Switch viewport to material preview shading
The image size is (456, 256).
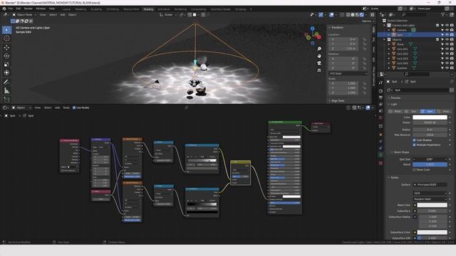pyautogui.click(x=357, y=14)
